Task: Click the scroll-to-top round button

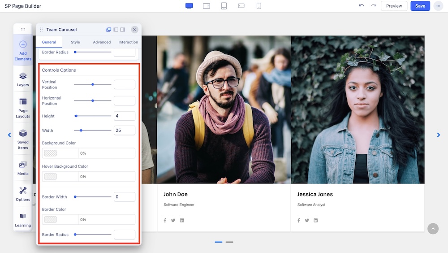Action: 433,229
